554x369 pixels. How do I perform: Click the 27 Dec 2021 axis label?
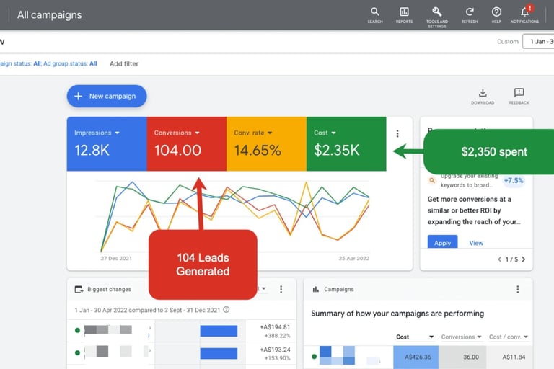coord(116,259)
